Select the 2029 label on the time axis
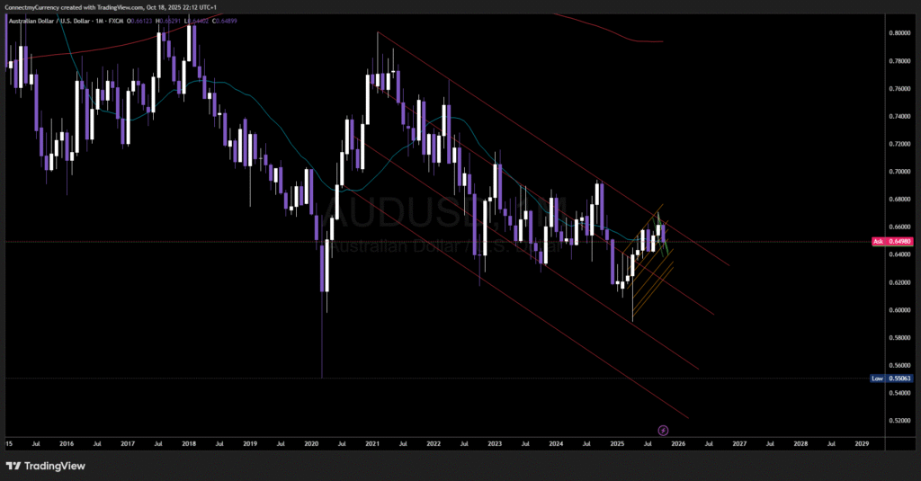This screenshot has height=481, width=921. (x=861, y=443)
